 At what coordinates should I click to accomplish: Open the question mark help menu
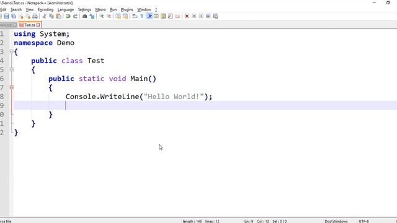(x=156, y=10)
